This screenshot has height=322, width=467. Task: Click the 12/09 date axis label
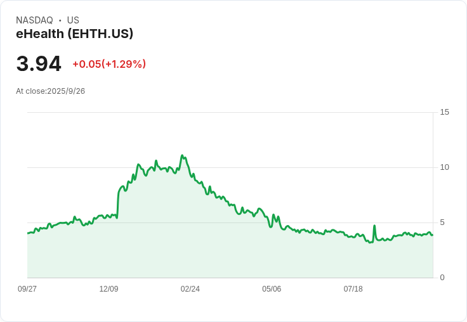(109, 288)
